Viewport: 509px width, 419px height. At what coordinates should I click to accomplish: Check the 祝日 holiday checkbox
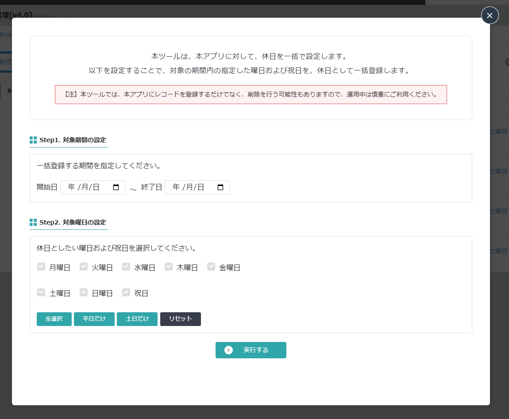(126, 292)
